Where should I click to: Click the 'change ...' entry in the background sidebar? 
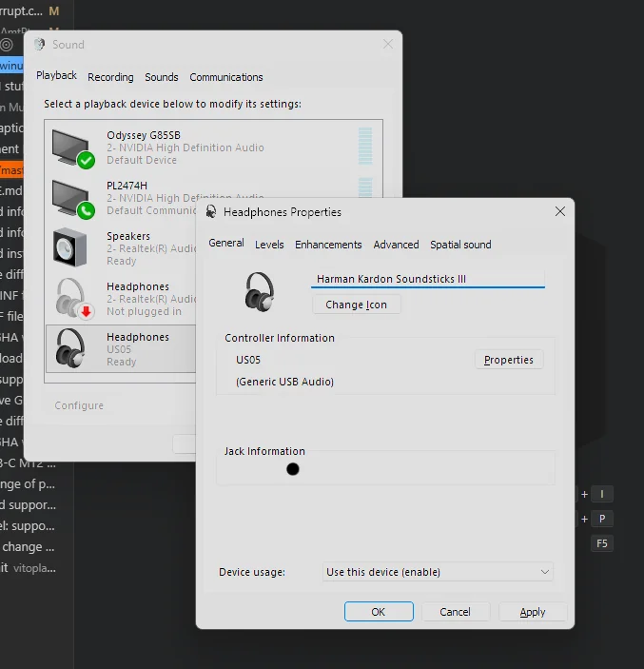29,547
